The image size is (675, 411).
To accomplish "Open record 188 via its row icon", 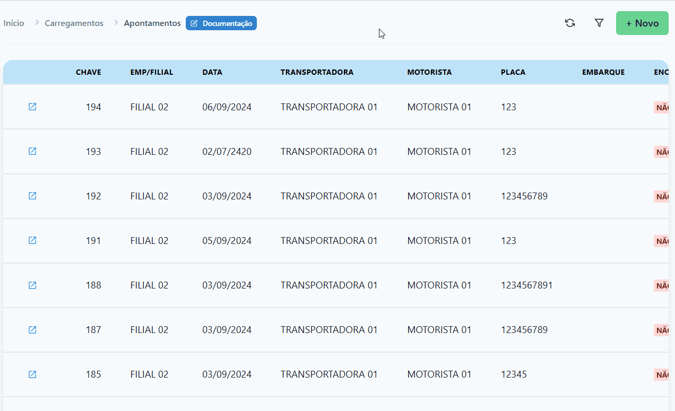I will coord(32,285).
